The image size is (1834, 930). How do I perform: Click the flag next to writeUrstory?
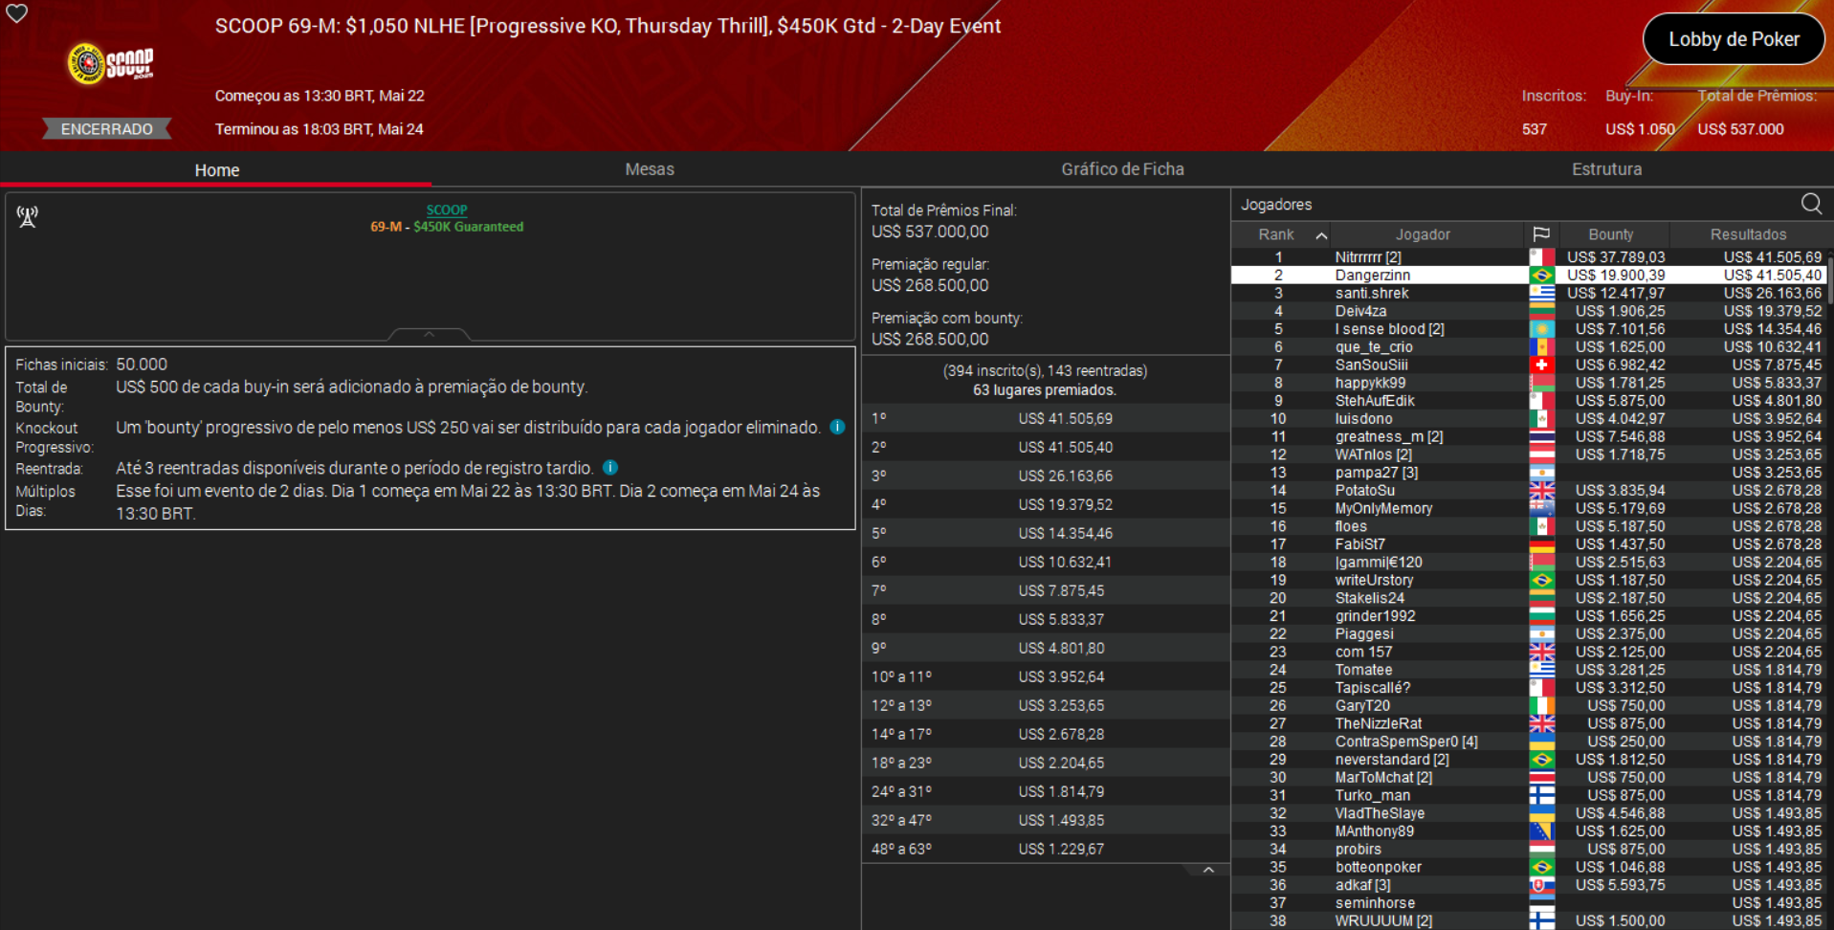coord(1541,581)
